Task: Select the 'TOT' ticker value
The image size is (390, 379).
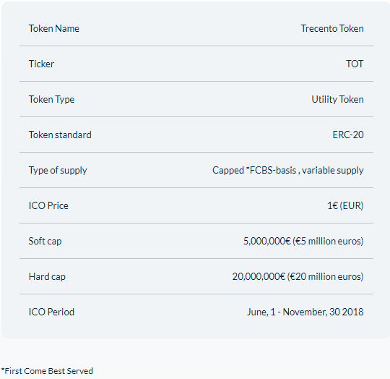Action: click(x=355, y=64)
